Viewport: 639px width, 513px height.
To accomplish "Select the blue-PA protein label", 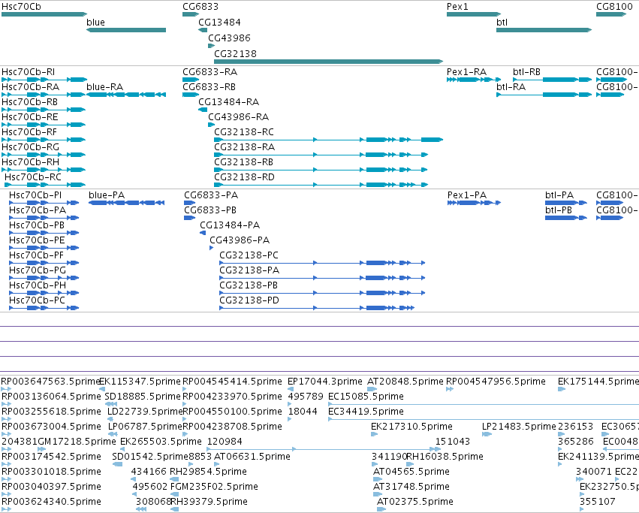I will point(107,195).
